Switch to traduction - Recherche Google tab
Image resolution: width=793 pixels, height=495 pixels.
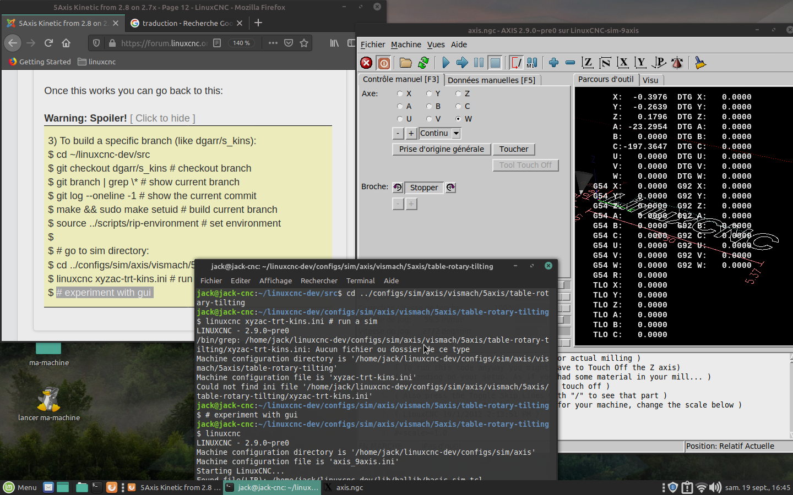187,23
